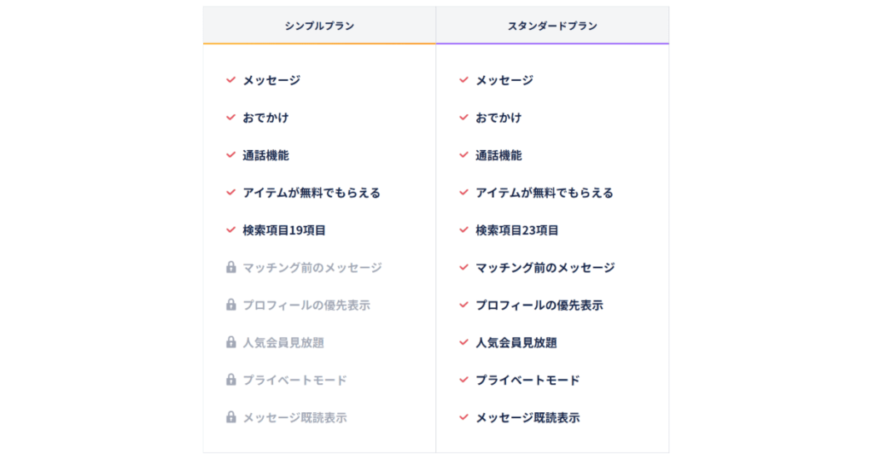Click 通話機能 text in the simple plan

266,155
